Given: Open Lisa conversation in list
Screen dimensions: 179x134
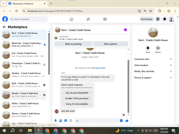Looking at the screenshot, I should click(24, 55).
